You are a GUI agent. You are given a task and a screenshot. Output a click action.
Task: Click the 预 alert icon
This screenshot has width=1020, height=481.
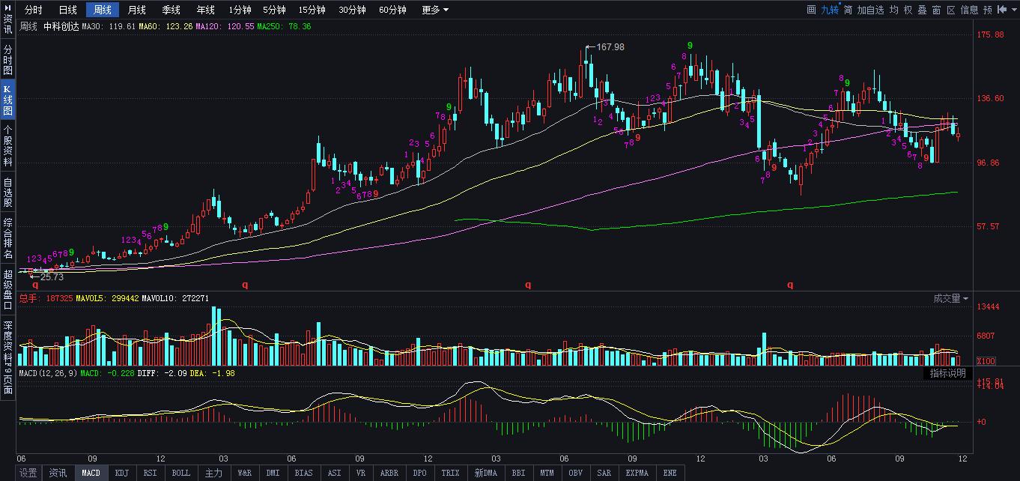coord(988,10)
